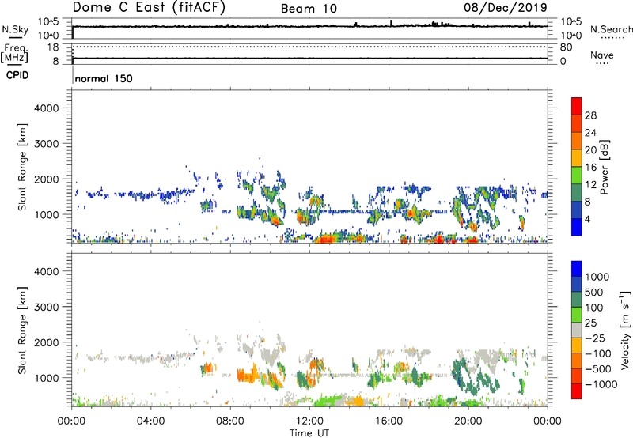This screenshot has height=438, width=633.
Task: Click the '-1000' velocity colorbar tick
Action: point(601,384)
